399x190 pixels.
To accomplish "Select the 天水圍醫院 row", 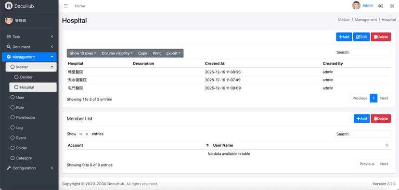I will [229, 80].
